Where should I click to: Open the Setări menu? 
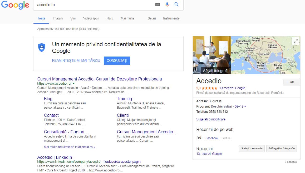151,18
